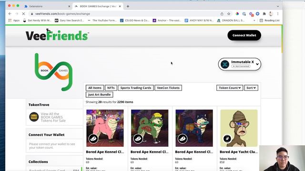Click the VeeFriends logo

(57, 35)
